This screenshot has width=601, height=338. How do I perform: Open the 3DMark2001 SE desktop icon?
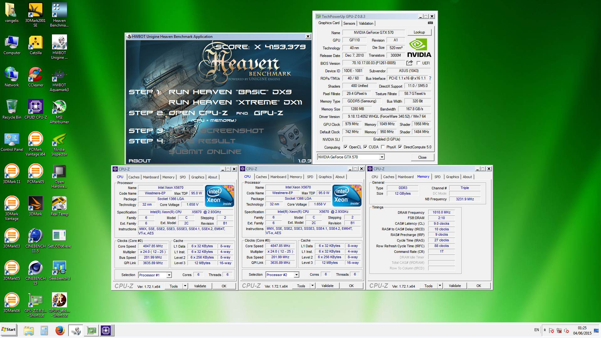pyautogui.click(x=35, y=15)
